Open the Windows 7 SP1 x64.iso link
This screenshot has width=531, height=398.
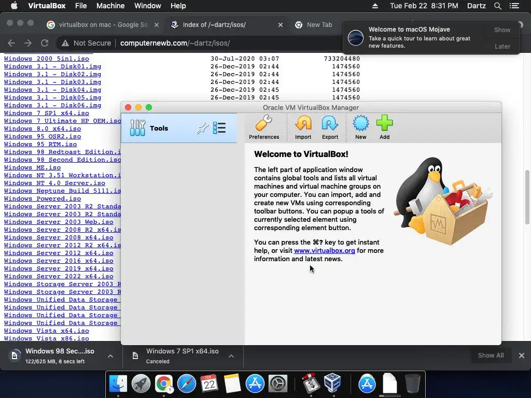pyautogui.click(x=46, y=113)
